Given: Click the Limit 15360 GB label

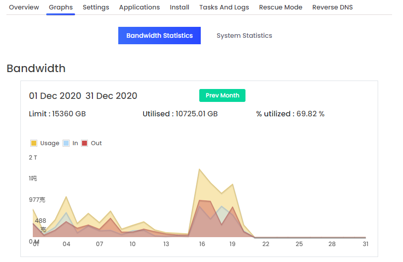Looking at the screenshot, I should [x=57, y=114].
